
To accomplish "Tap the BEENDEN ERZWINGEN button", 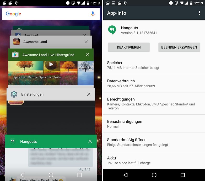I will (179, 47).
